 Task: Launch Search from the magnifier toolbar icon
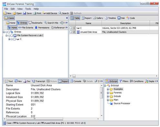[64, 13]
